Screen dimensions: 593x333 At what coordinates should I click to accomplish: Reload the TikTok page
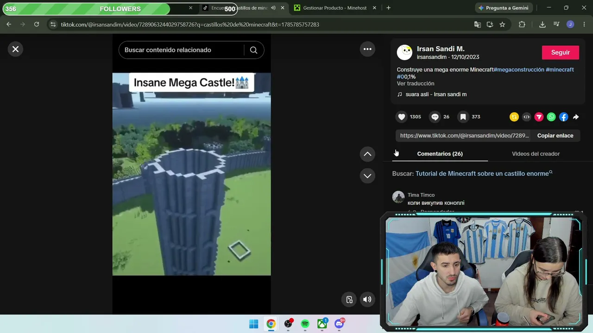(x=37, y=25)
